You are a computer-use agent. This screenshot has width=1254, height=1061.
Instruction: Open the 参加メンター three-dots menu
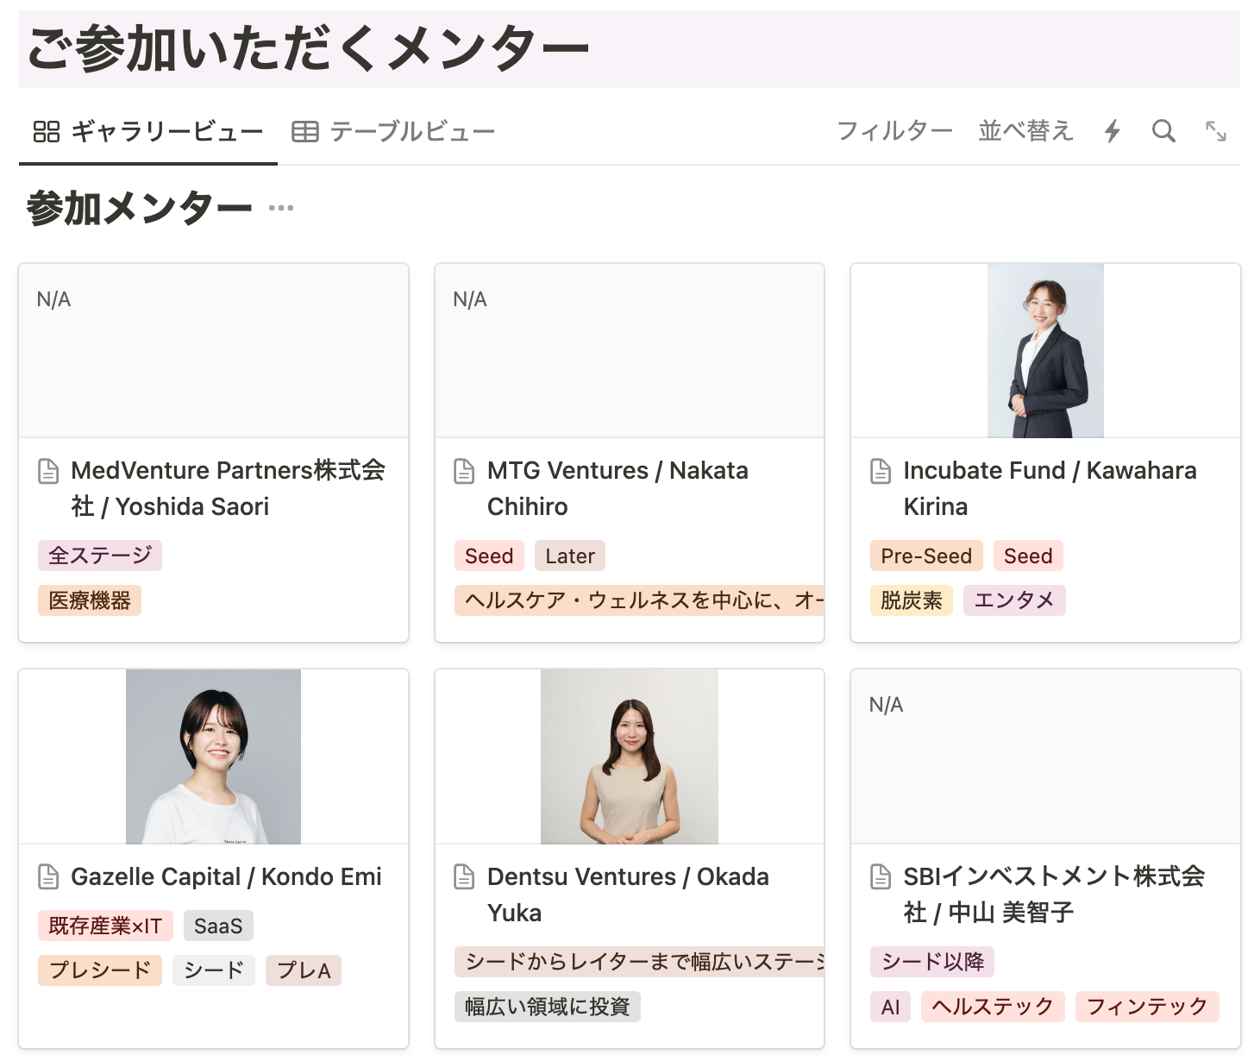[x=281, y=208]
